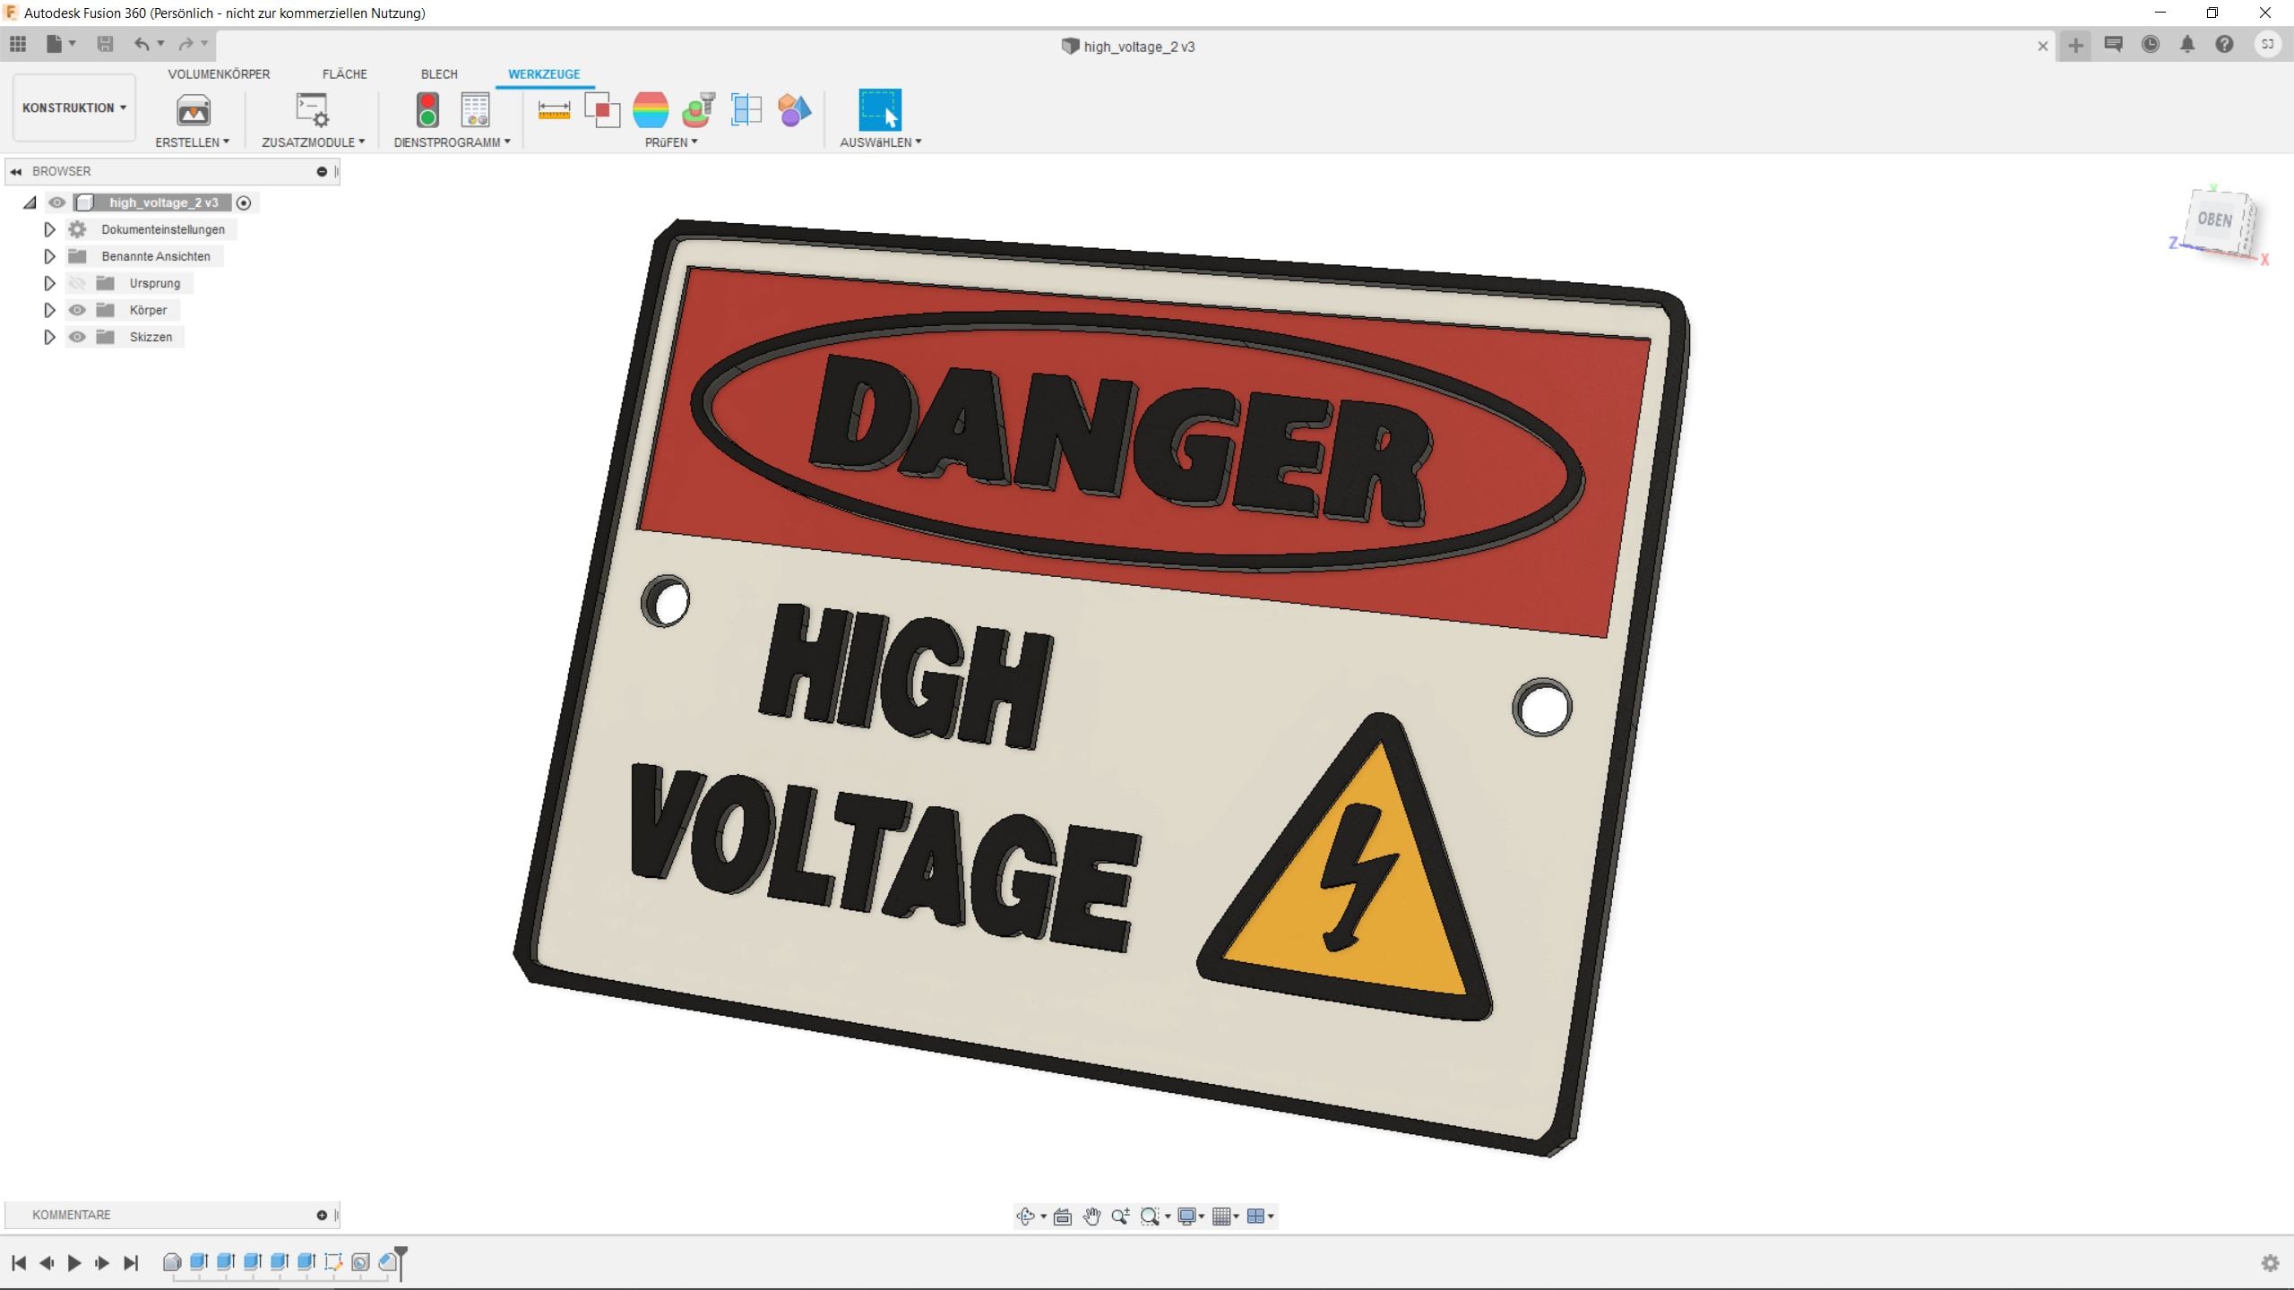Open Display Settings monitor icon
The height and width of the screenshot is (1290, 2294).
tap(1186, 1216)
